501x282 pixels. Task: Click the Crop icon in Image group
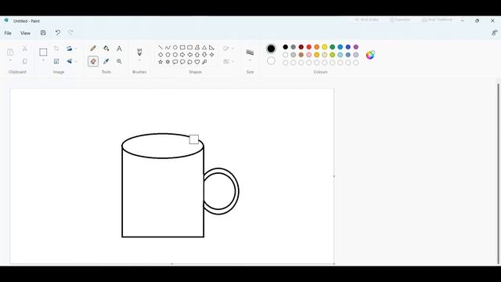tap(56, 49)
